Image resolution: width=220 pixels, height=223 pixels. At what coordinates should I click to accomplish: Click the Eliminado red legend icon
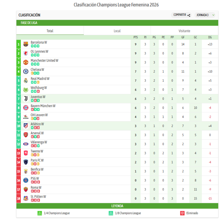click(x=182, y=213)
